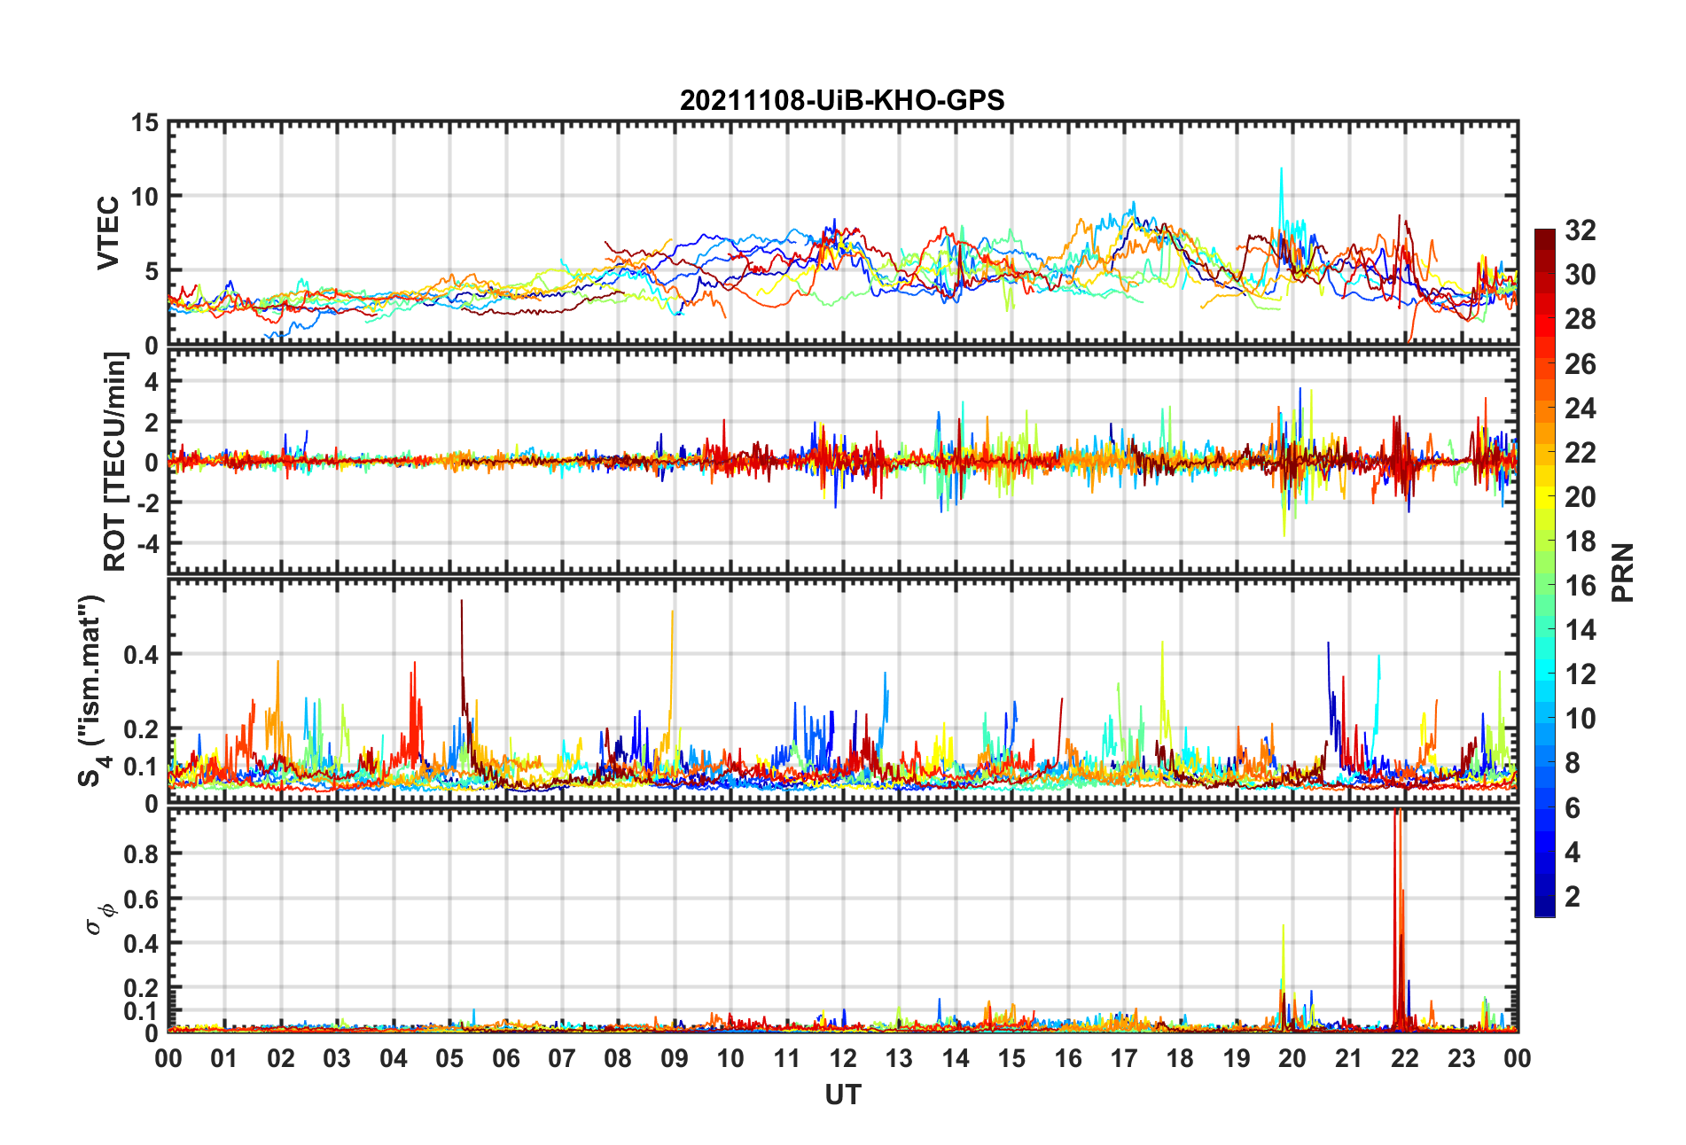Image resolution: width=1686 pixels, height=1145 pixels.
Task: Click ROT y-axis tick -4
Action: tap(149, 542)
